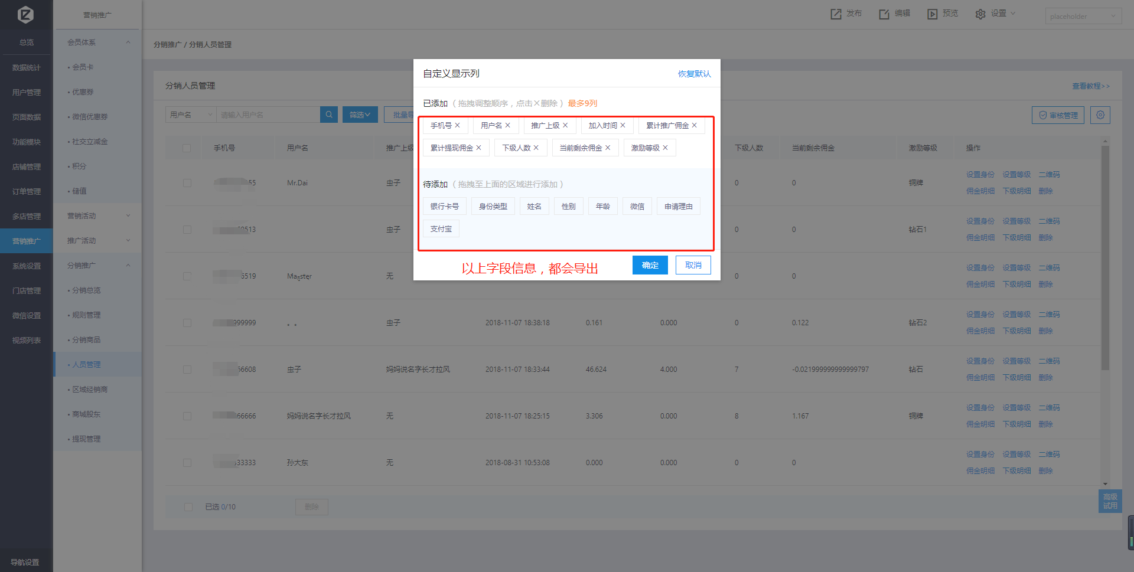Image resolution: width=1134 pixels, height=572 pixels.
Task: Collapse the 会员体系 menu section
Action: 128,43
